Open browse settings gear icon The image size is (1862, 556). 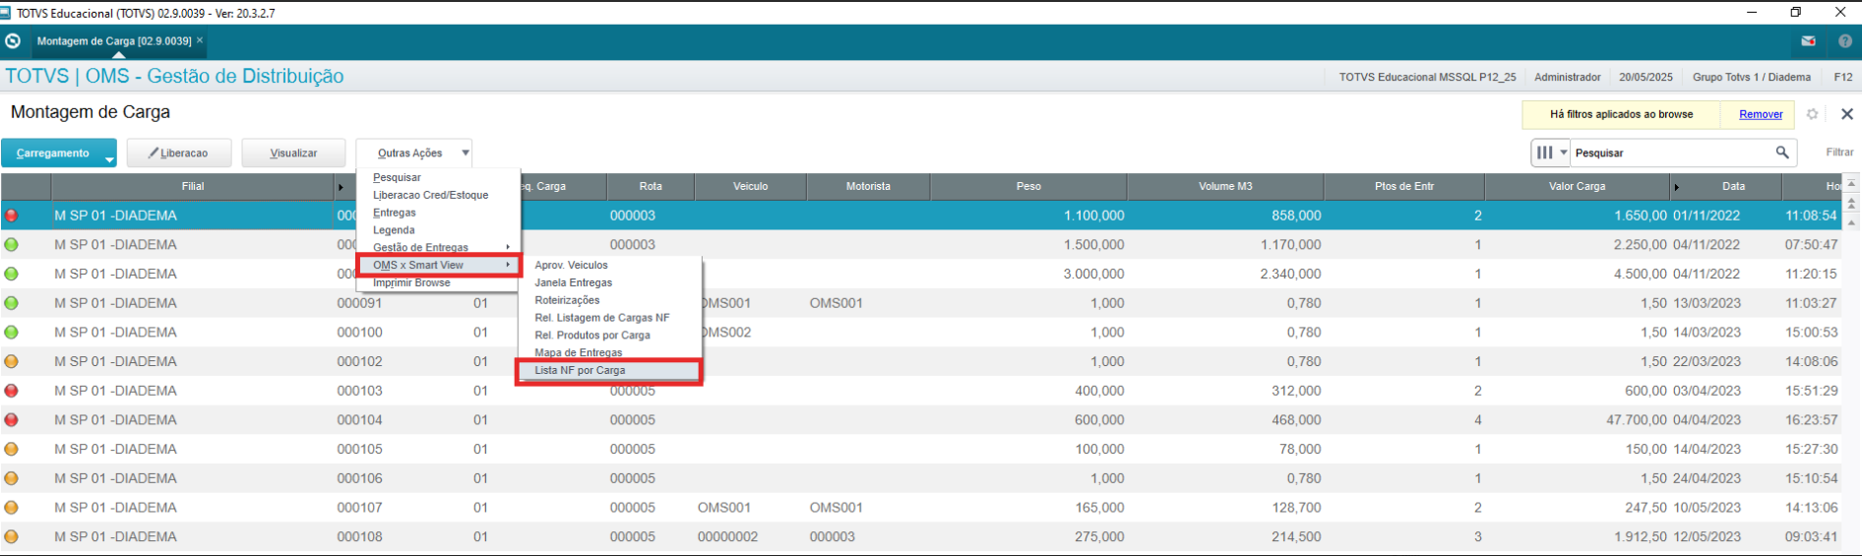pos(1812,114)
